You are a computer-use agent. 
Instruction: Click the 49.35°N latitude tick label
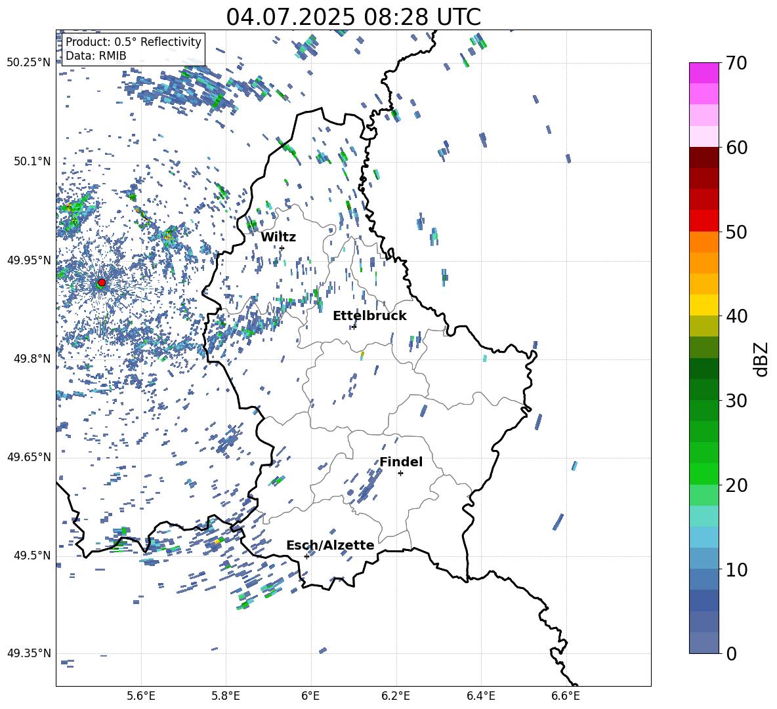click(x=29, y=653)
